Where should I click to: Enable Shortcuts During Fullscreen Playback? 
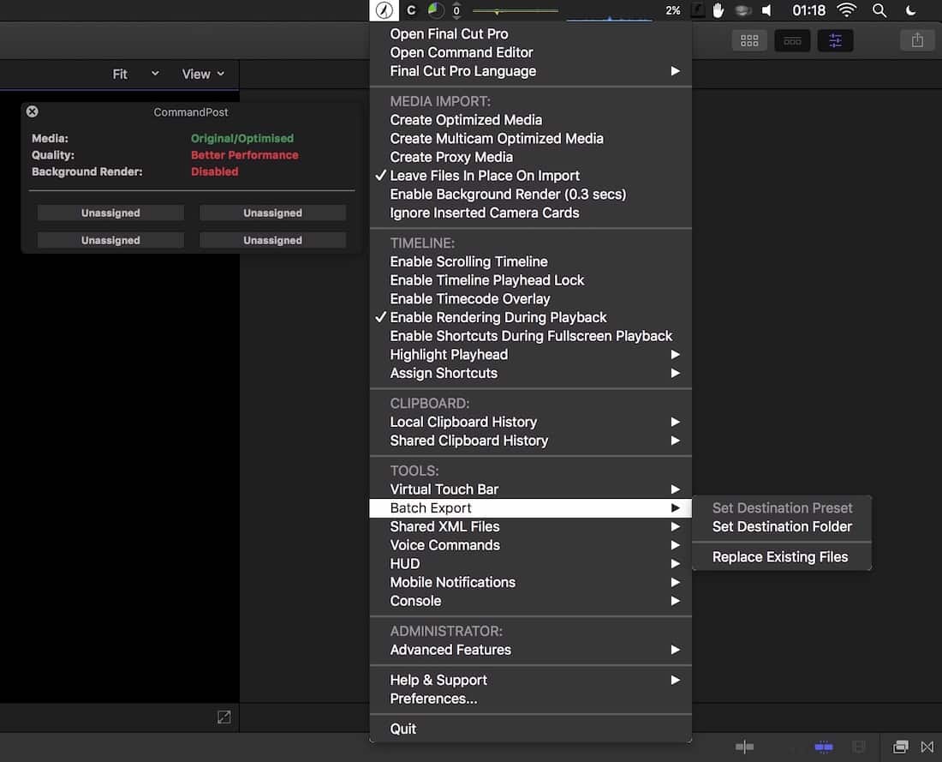click(x=530, y=336)
